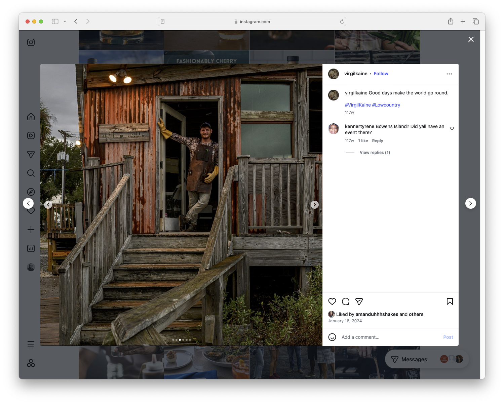Viewport: 504px width, 404px height.
Task: Open the #VirgilKaine hashtag
Action: pyautogui.click(x=358, y=105)
